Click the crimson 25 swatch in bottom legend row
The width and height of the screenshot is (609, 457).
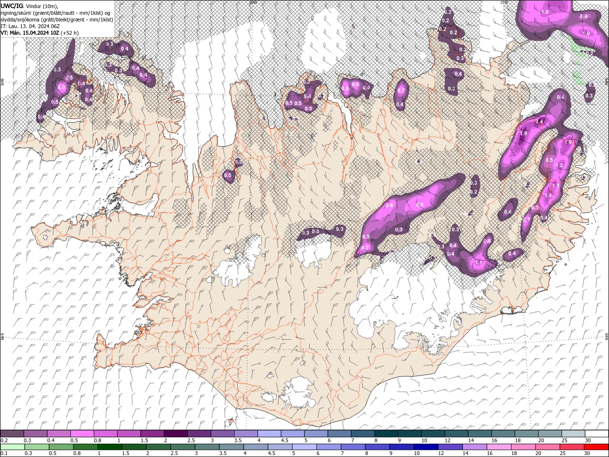point(572,447)
